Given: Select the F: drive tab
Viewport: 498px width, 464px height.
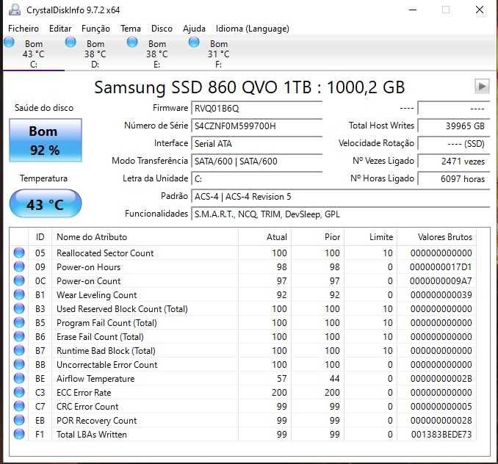Looking at the screenshot, I should click(x=218, y=54).
